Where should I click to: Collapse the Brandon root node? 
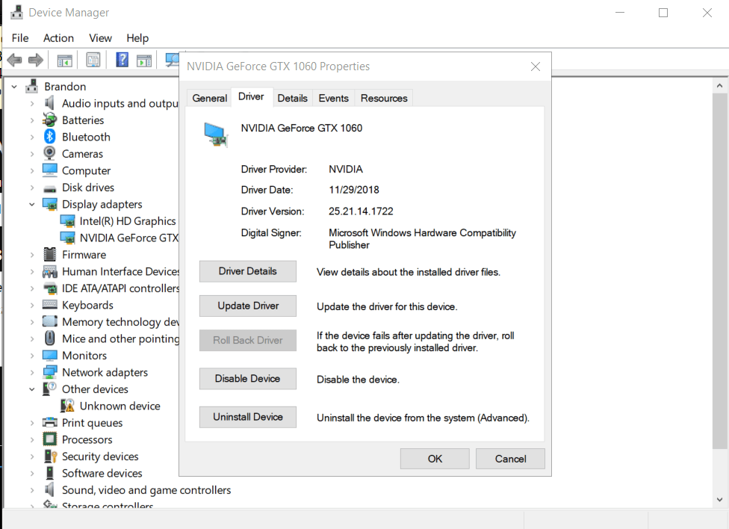pos(14,87)
